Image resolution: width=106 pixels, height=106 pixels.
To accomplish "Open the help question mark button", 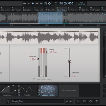I will 97,101.
